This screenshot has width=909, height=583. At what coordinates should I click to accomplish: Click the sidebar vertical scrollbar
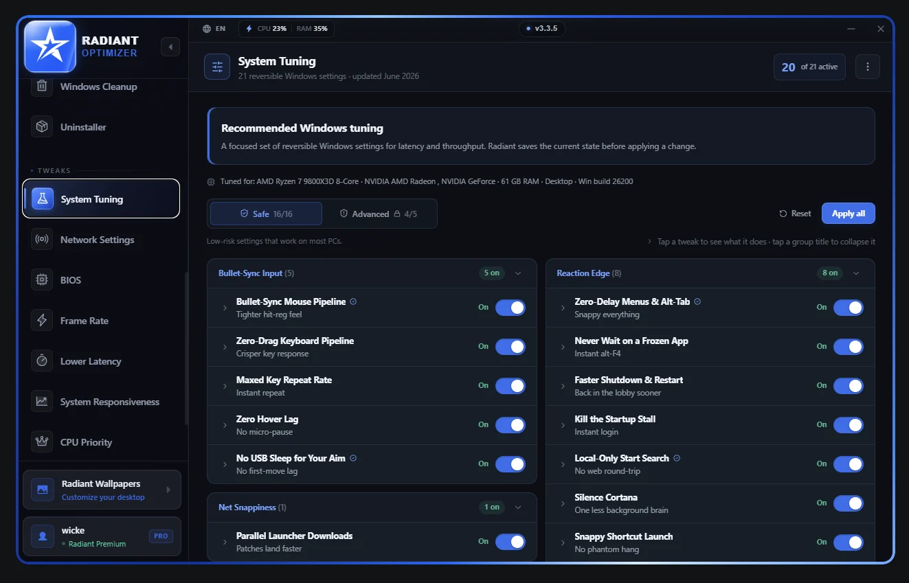pos(186,349)
